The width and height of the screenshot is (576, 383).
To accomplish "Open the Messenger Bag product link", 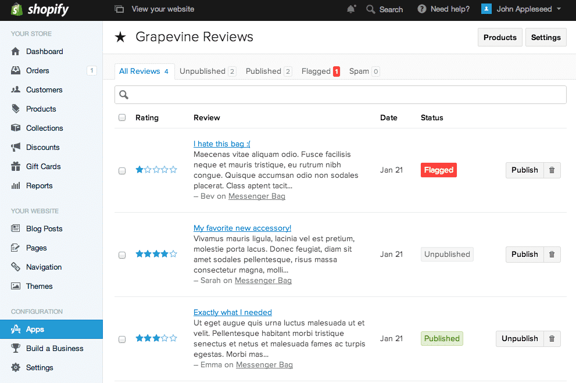I will click(257, 196).
